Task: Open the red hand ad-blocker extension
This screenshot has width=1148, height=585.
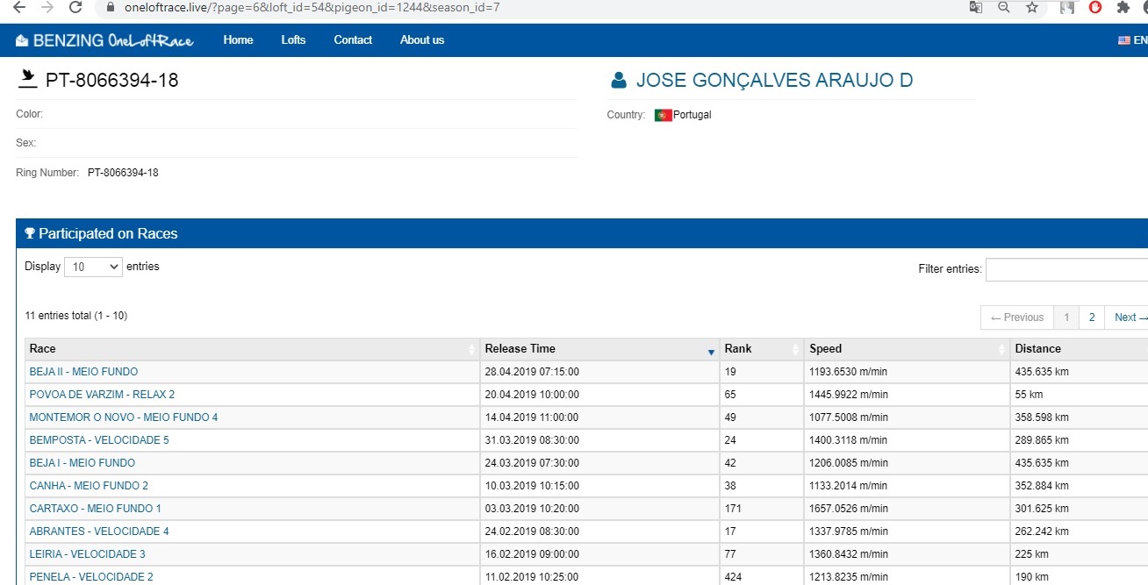Action: [1095, 8]
